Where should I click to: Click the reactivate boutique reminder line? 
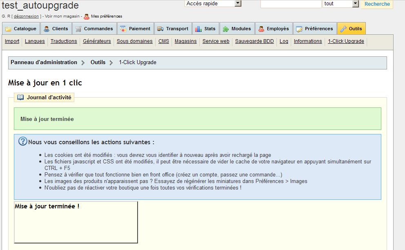click(x=143, y=187)
